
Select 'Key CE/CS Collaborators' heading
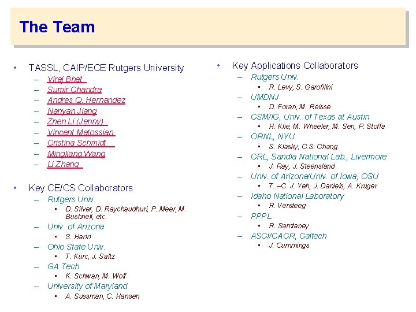[x=81, y=188]
